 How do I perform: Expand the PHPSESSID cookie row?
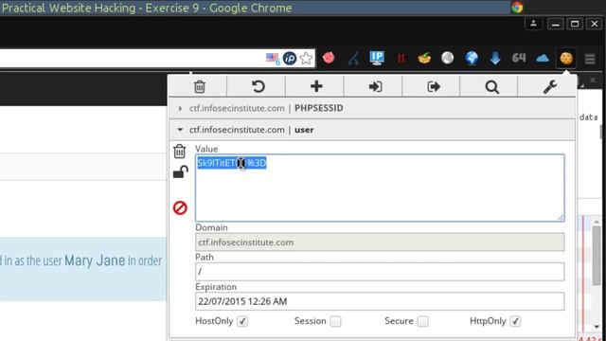coord(372,108)
